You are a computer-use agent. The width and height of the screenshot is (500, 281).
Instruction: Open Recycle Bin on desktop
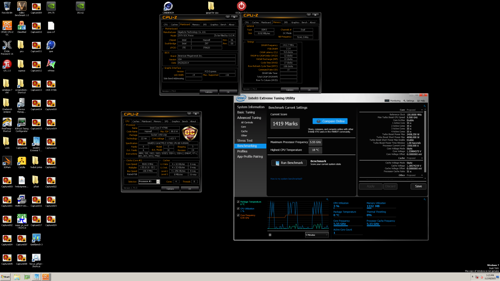tap(7, 8)
